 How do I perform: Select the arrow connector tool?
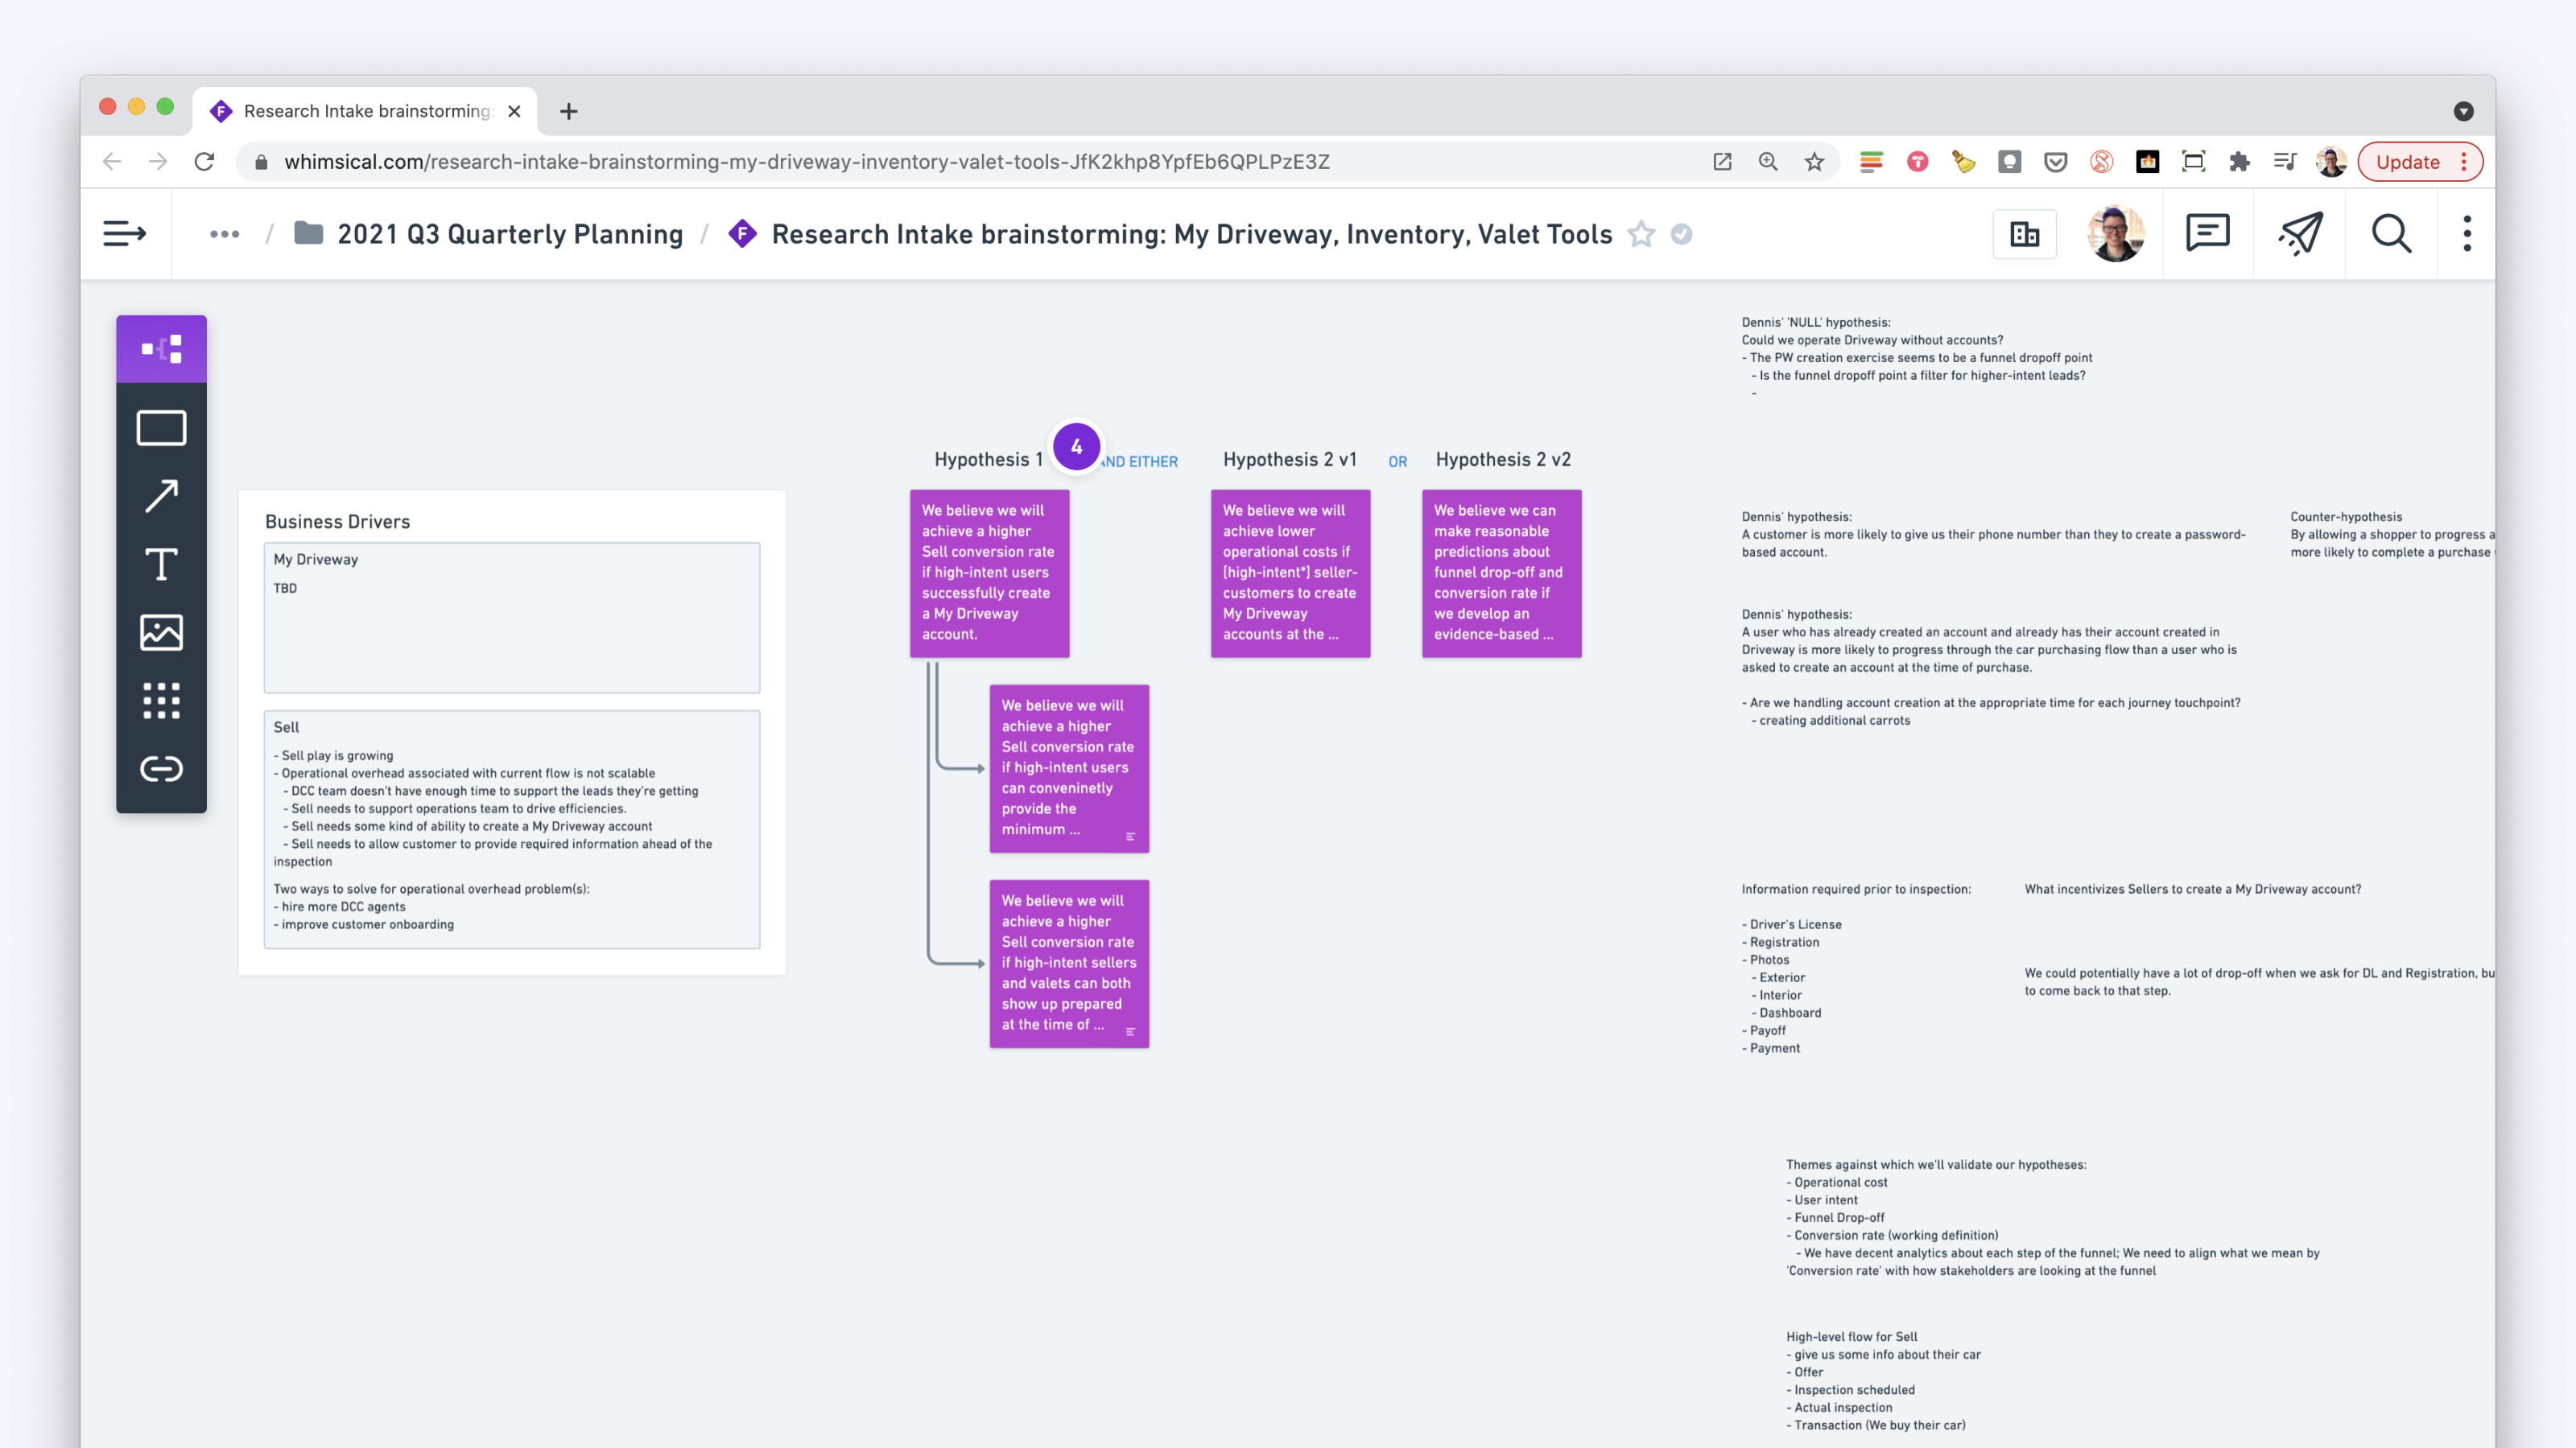click(x=161, y=496)
